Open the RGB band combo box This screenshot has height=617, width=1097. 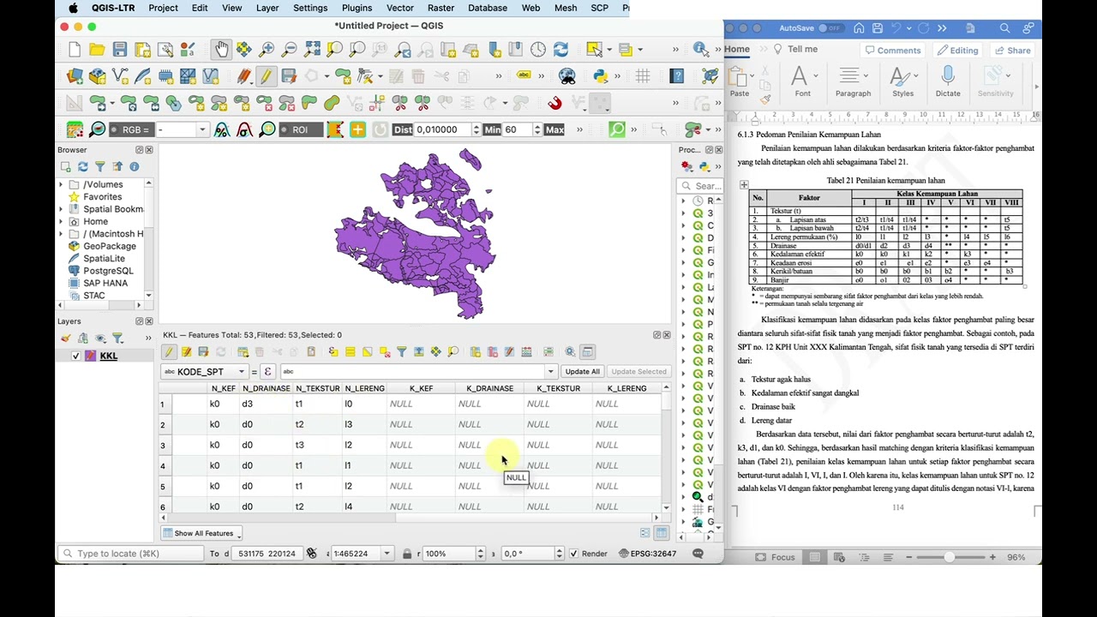[181, 129]
